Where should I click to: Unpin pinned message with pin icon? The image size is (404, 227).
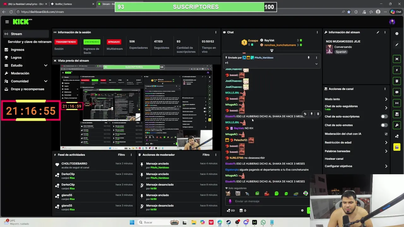pos(309,58)
